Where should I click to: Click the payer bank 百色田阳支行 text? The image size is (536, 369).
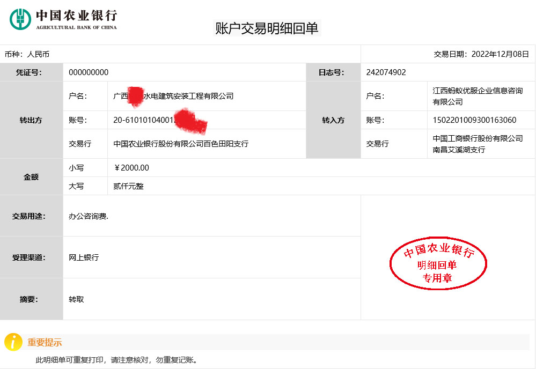[x=181, y=144]
